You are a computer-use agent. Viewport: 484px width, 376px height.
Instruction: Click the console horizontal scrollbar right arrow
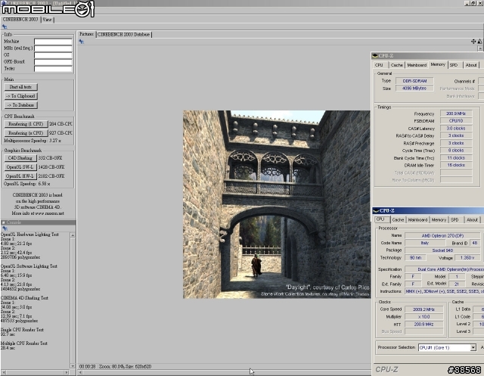point(67,372)
